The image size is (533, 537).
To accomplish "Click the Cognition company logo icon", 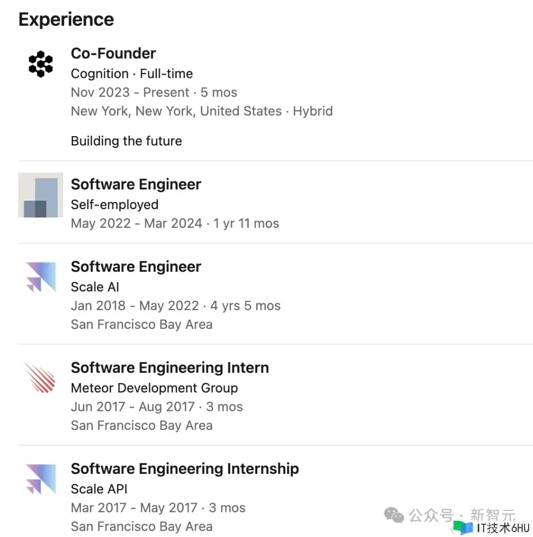I will pyautogui.click(x=40, y=64).
